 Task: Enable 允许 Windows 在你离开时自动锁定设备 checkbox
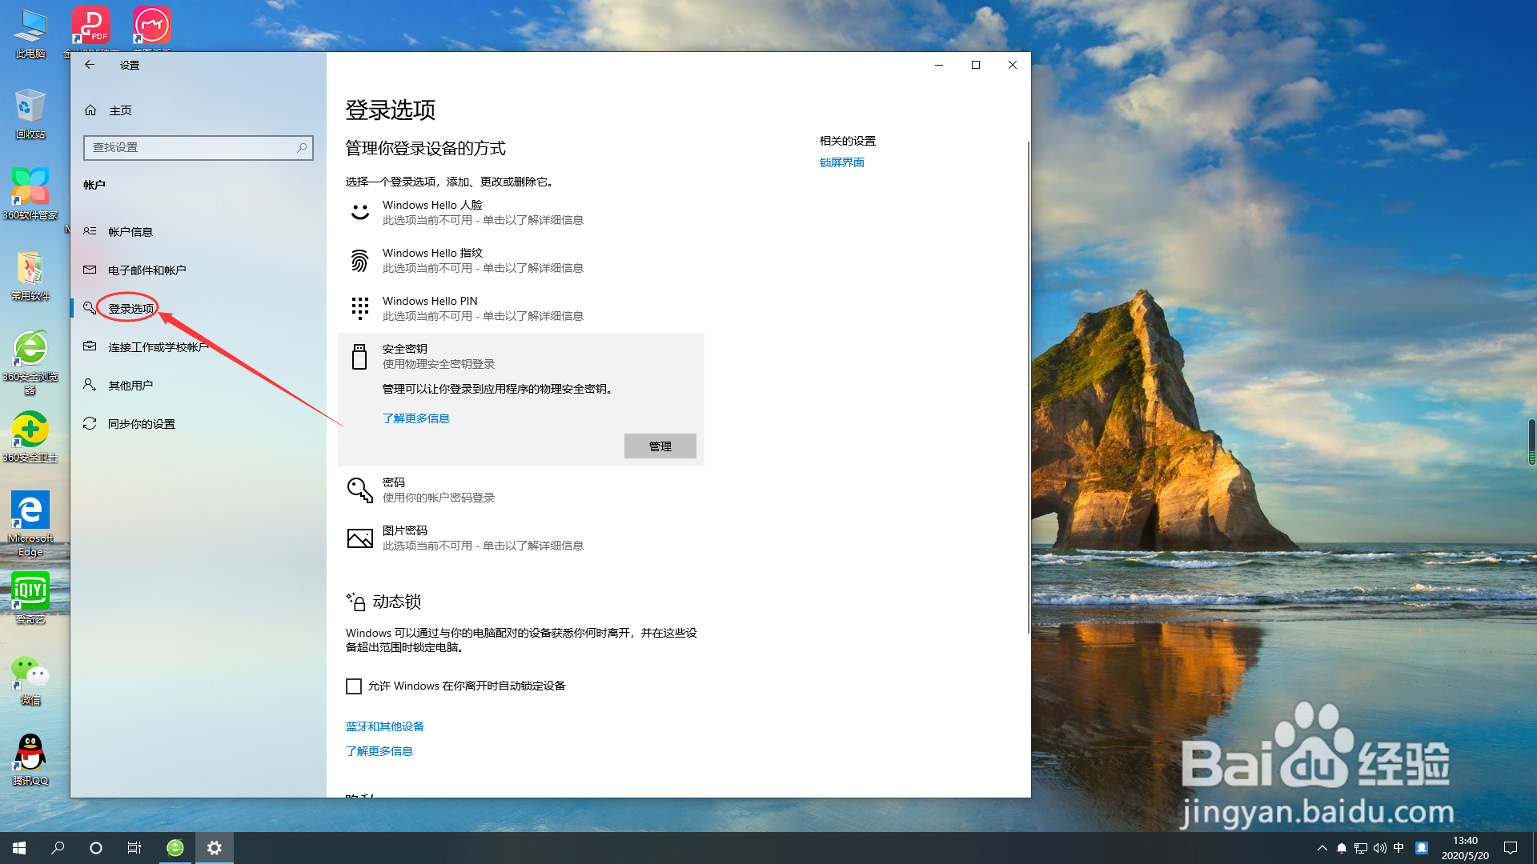tap(354, 686)
